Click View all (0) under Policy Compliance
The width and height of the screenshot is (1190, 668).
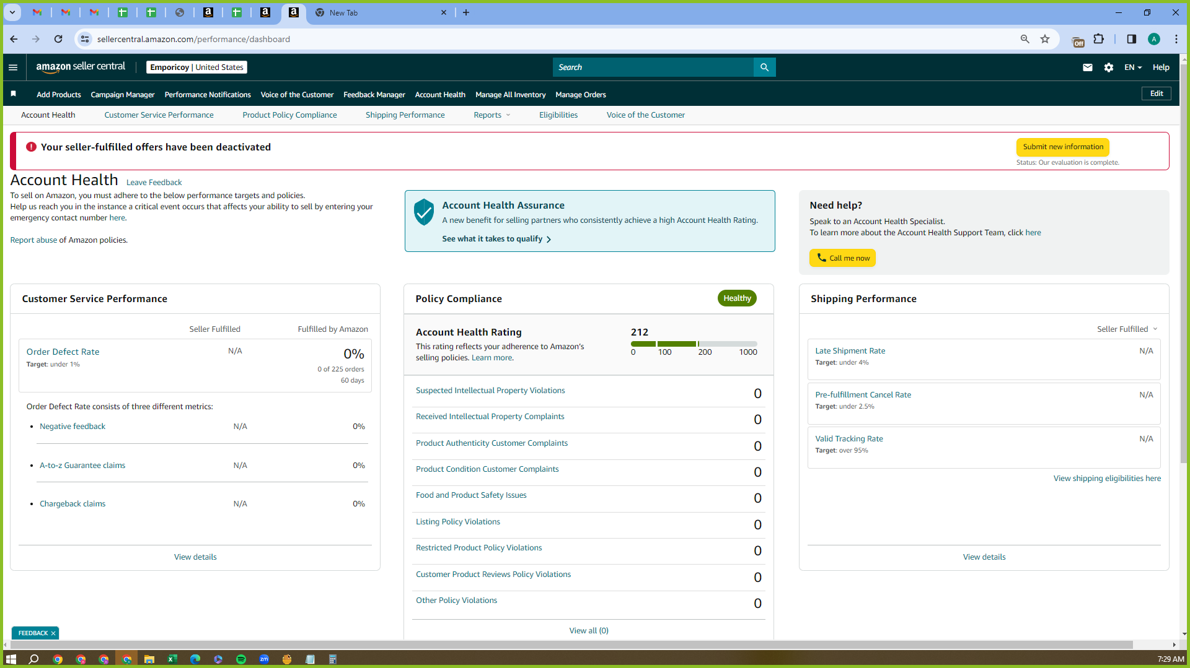pos(589,631)
